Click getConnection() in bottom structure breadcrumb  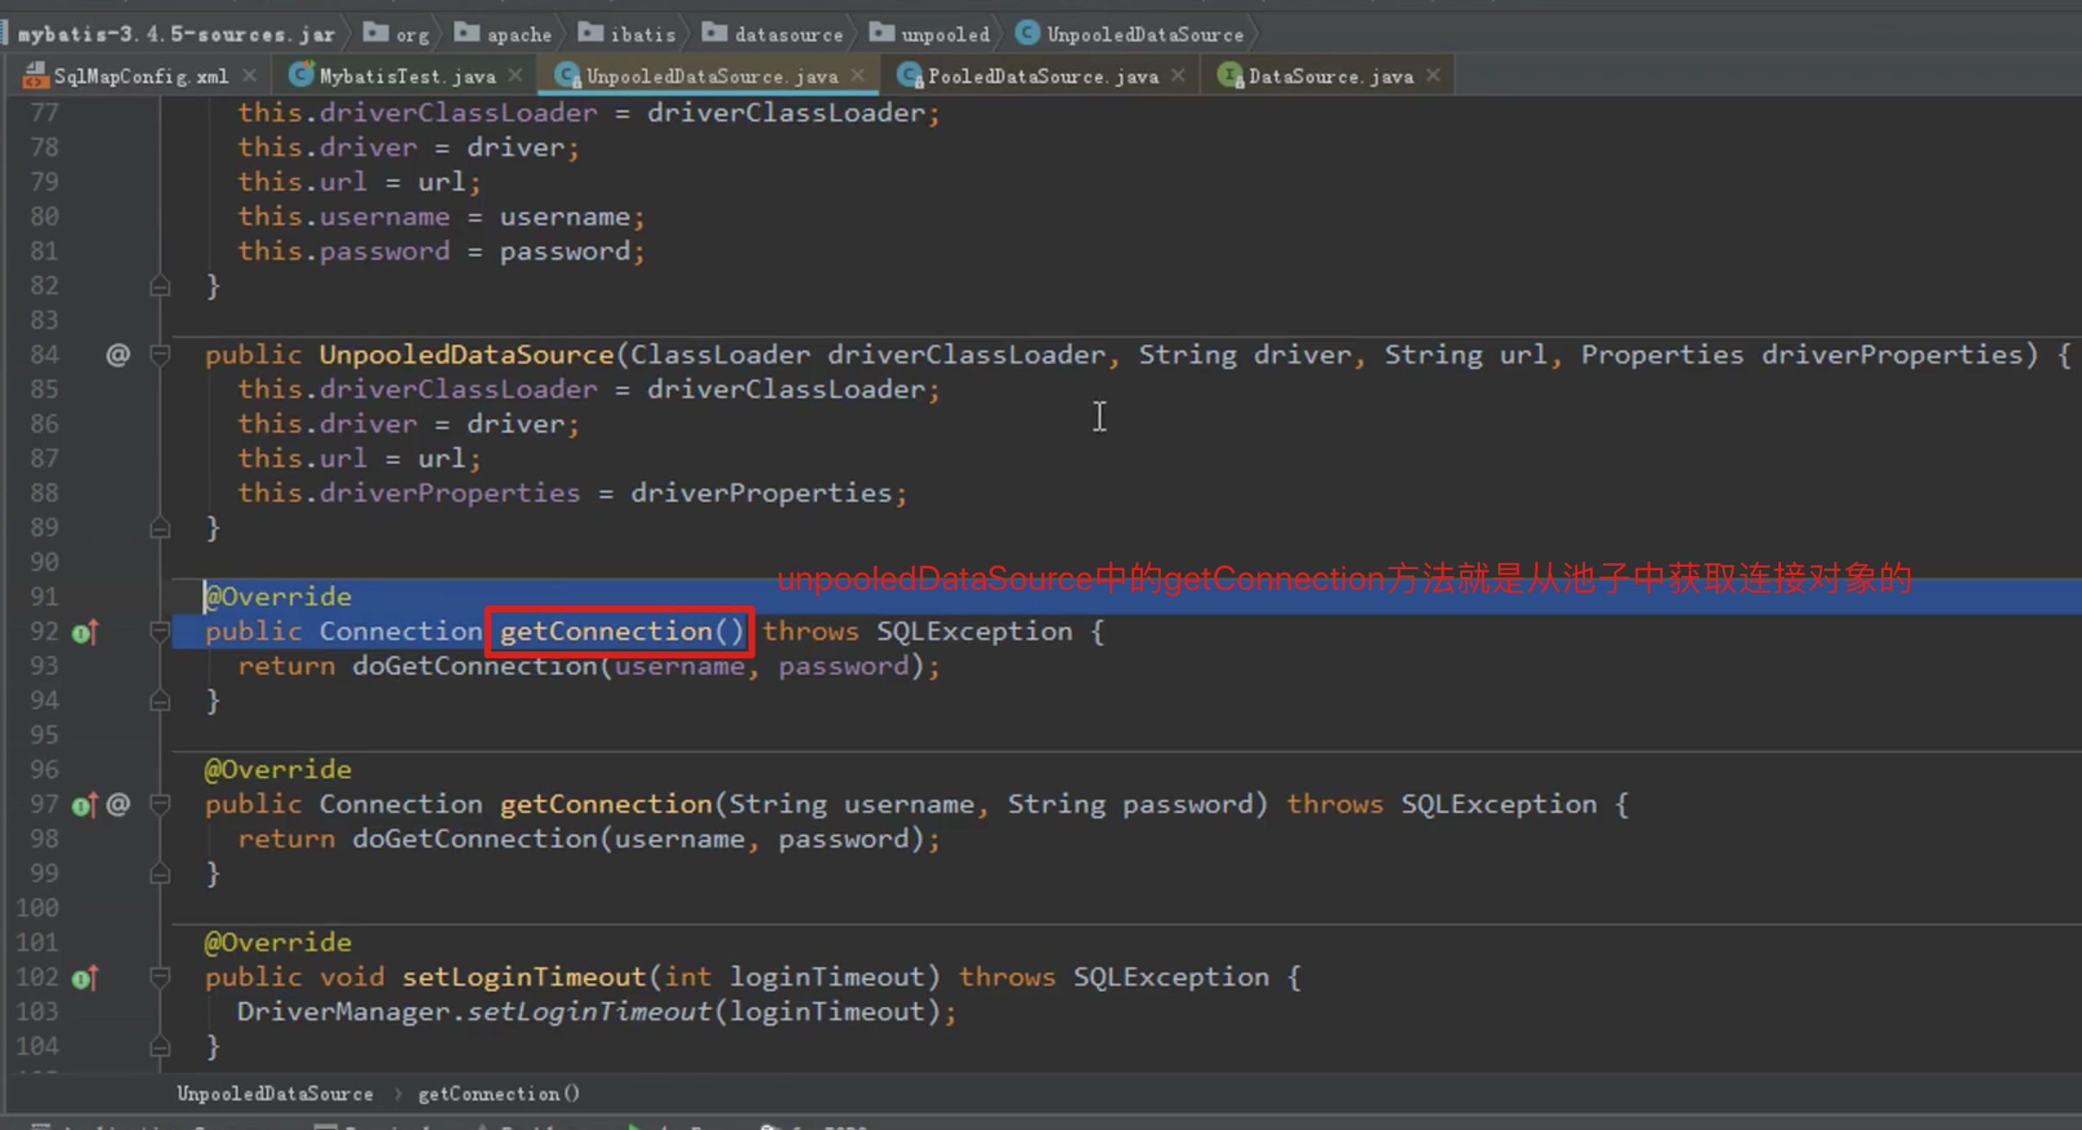[x=499, y=1094]
